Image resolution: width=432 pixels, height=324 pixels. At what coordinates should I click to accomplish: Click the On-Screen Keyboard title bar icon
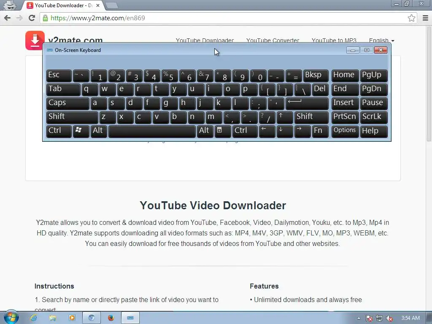[50, 50]
